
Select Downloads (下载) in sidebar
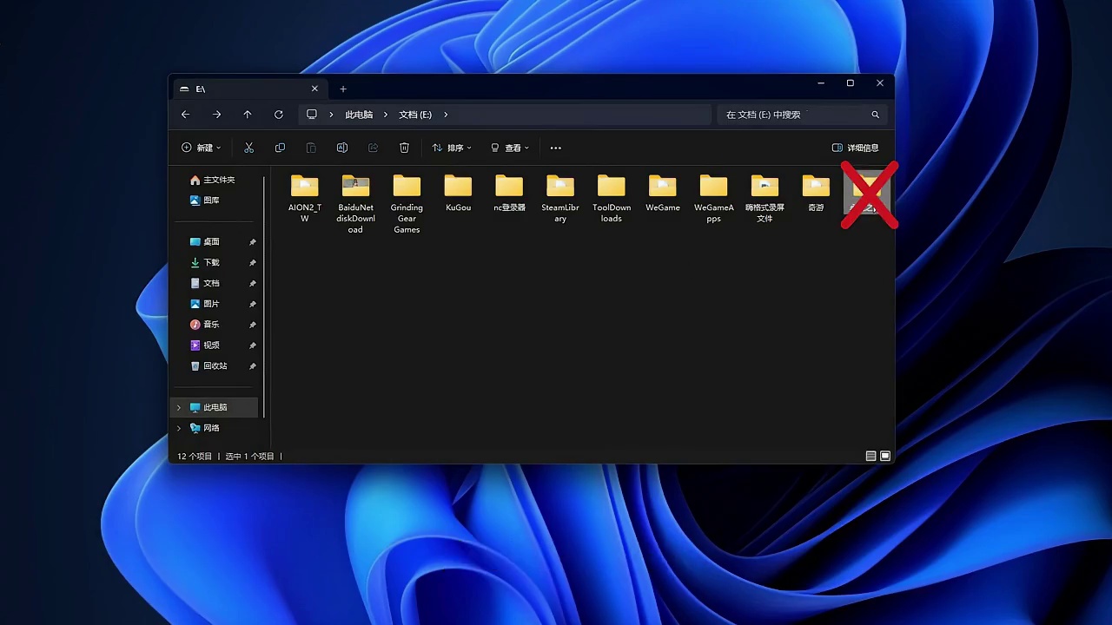pos(211,262)
